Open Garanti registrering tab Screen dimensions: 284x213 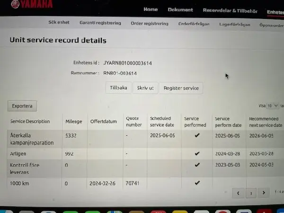[100, 23]
